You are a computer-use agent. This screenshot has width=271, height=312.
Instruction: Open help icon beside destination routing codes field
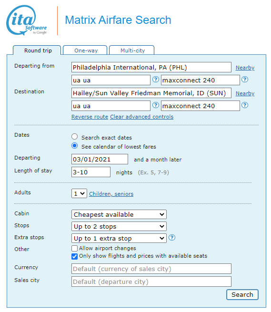click(x=156, y=105)
